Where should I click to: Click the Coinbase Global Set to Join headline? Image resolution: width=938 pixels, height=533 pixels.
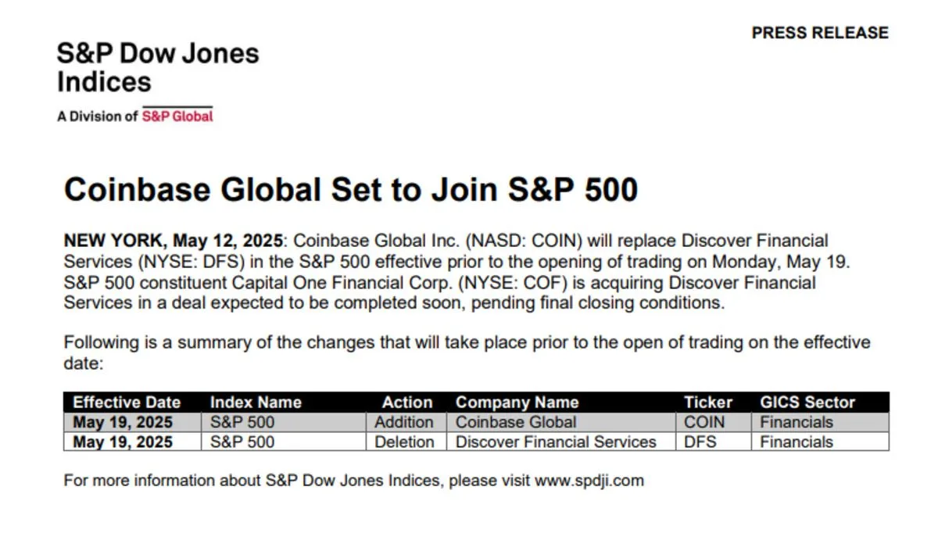(351, 190)
